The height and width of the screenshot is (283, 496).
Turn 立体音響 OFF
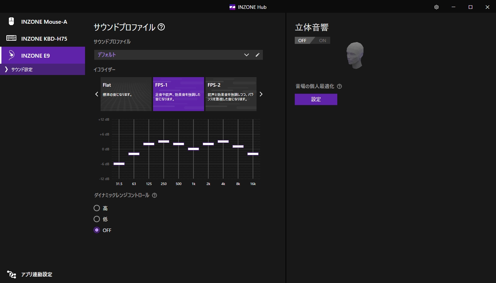(303, 40)
